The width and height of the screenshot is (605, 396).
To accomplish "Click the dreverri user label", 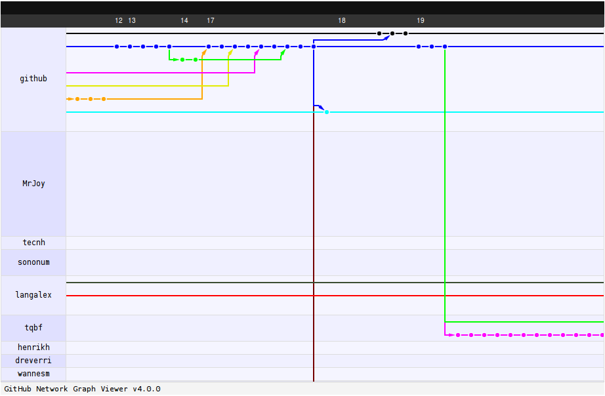I will (33, 361).
